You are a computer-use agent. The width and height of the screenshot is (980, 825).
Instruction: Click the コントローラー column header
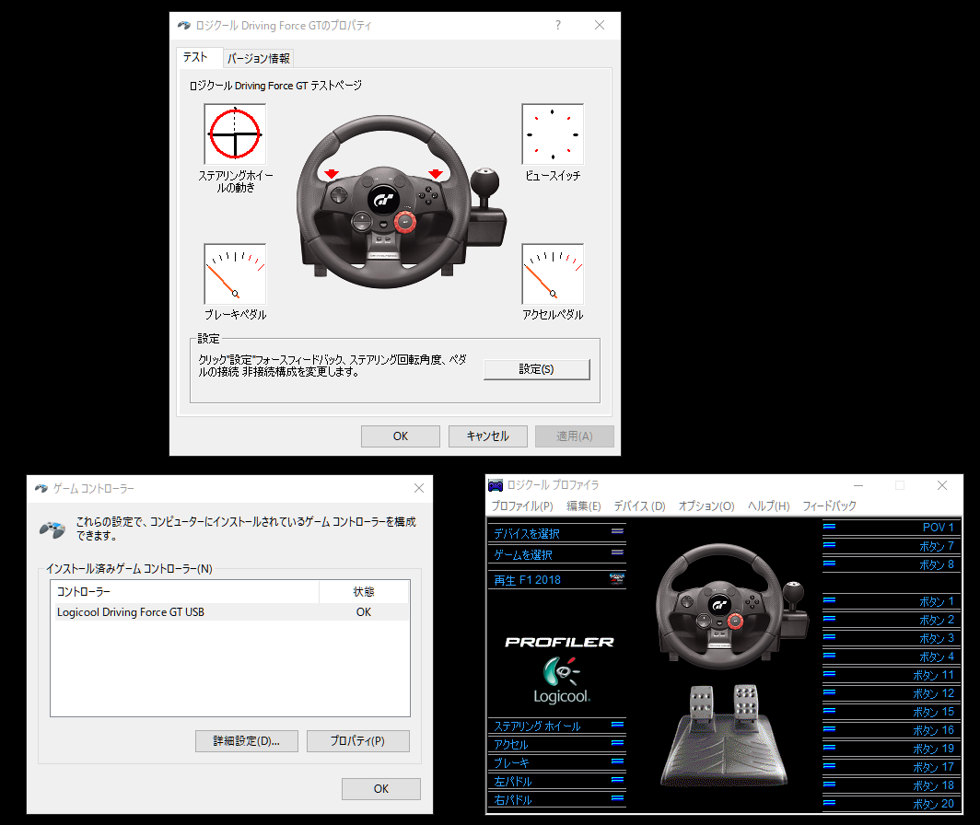[185, 591]
